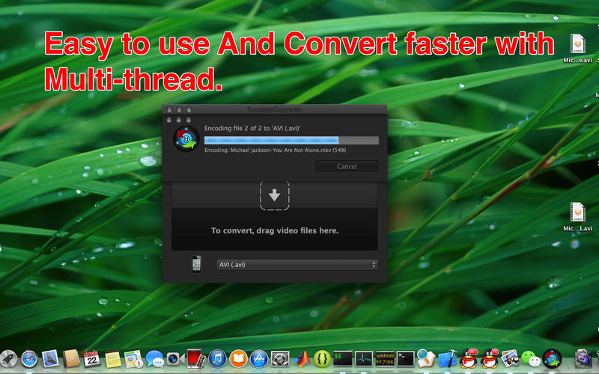Open Mail eagle stamp icon in the Dock
Viewport: 599px width, 374px height.
tap(50, 359)
